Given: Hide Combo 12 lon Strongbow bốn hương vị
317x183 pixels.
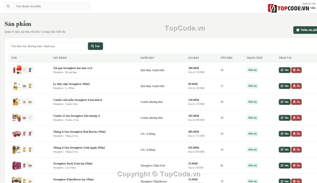Looking at the screenshot, I should (296, 118).
